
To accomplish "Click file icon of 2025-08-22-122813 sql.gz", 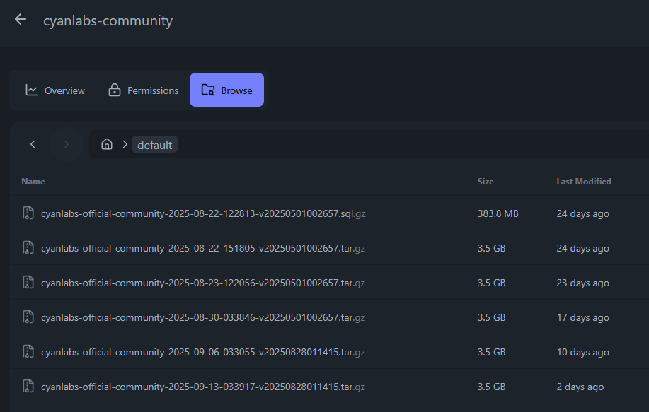I will tap(28, 213).
